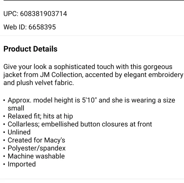Image resolution: width=184 pixels, height=183 pixels.
Task: Click the Web ID number 6658395
Action: [x=42, y=27]
